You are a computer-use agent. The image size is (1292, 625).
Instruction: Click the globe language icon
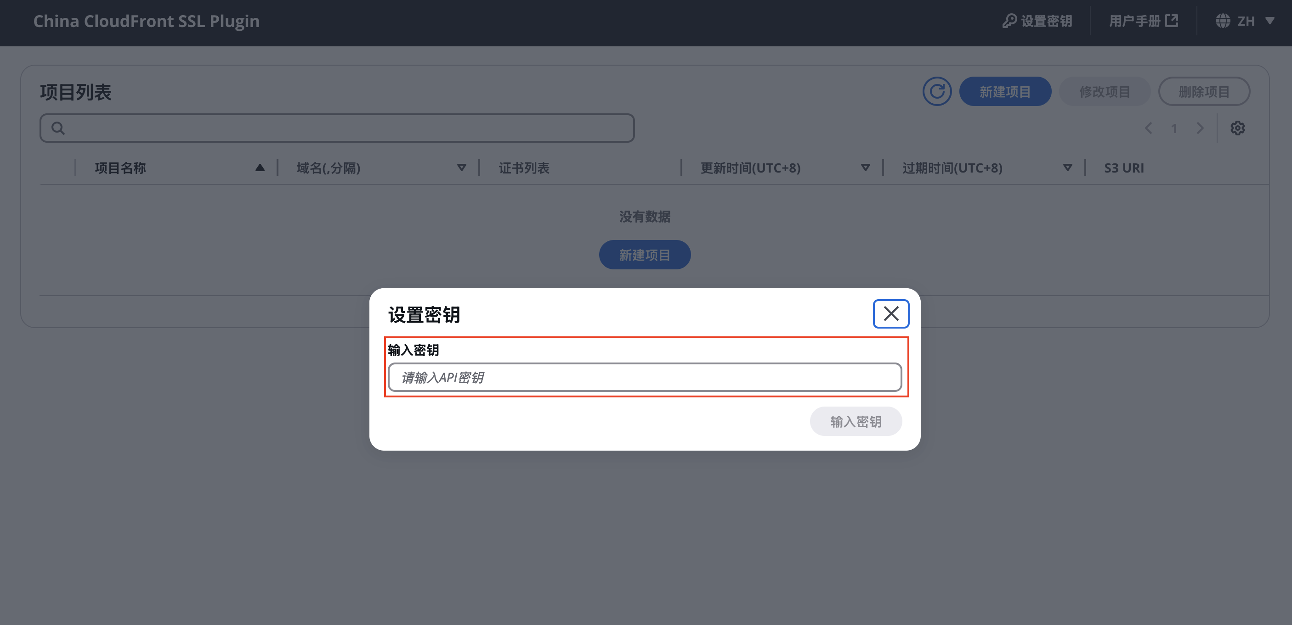point(1223,21)
